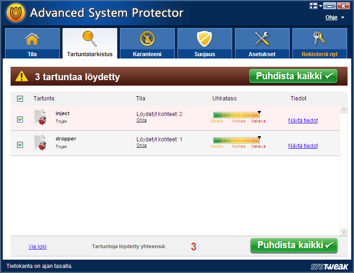Click the Tila column header in table
Screen dimensions: 354x273
coord(140,99)
